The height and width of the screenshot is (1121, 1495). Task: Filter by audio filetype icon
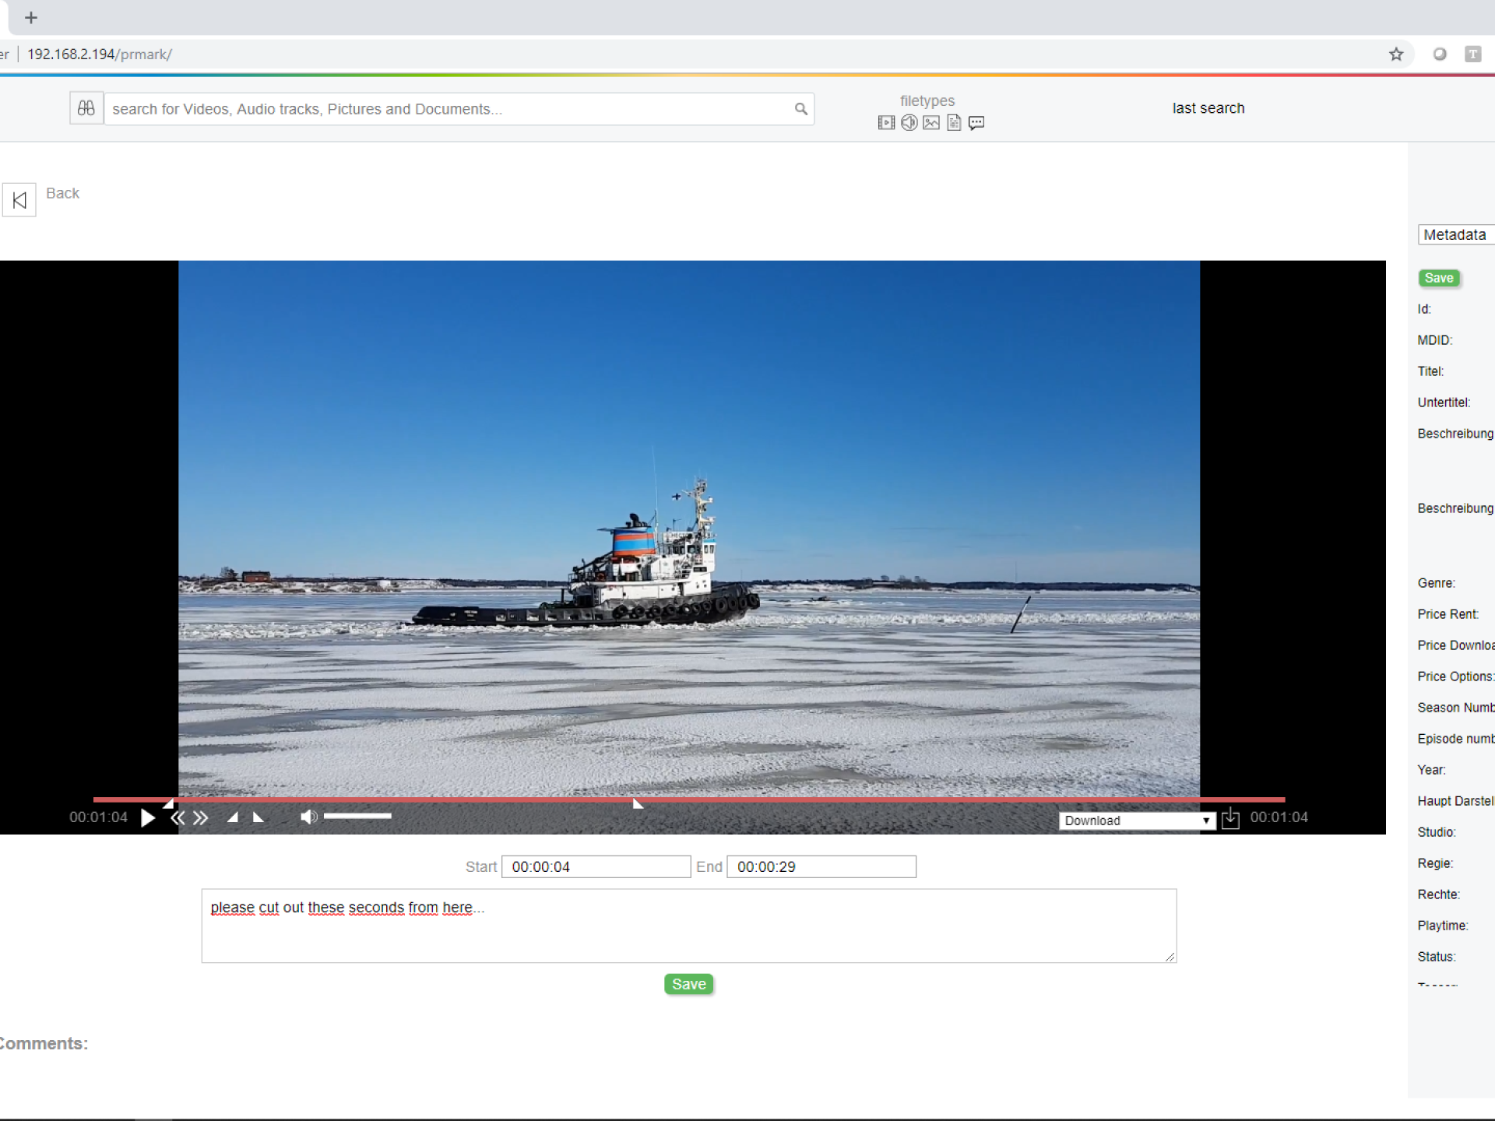[x=909, y=123]
